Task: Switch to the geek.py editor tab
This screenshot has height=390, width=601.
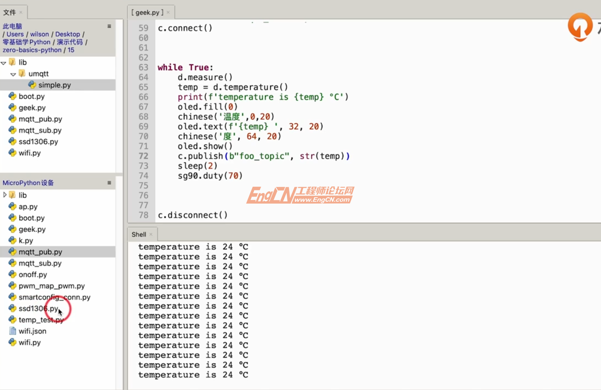Action: coord(147,13)
